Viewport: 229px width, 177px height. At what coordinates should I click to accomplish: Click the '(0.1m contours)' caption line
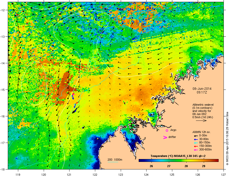[202, 108]
